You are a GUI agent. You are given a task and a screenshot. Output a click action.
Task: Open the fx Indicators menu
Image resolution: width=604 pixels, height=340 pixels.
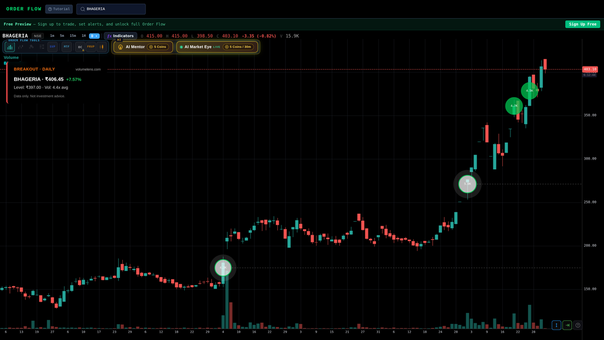click(x=120, y=36)
